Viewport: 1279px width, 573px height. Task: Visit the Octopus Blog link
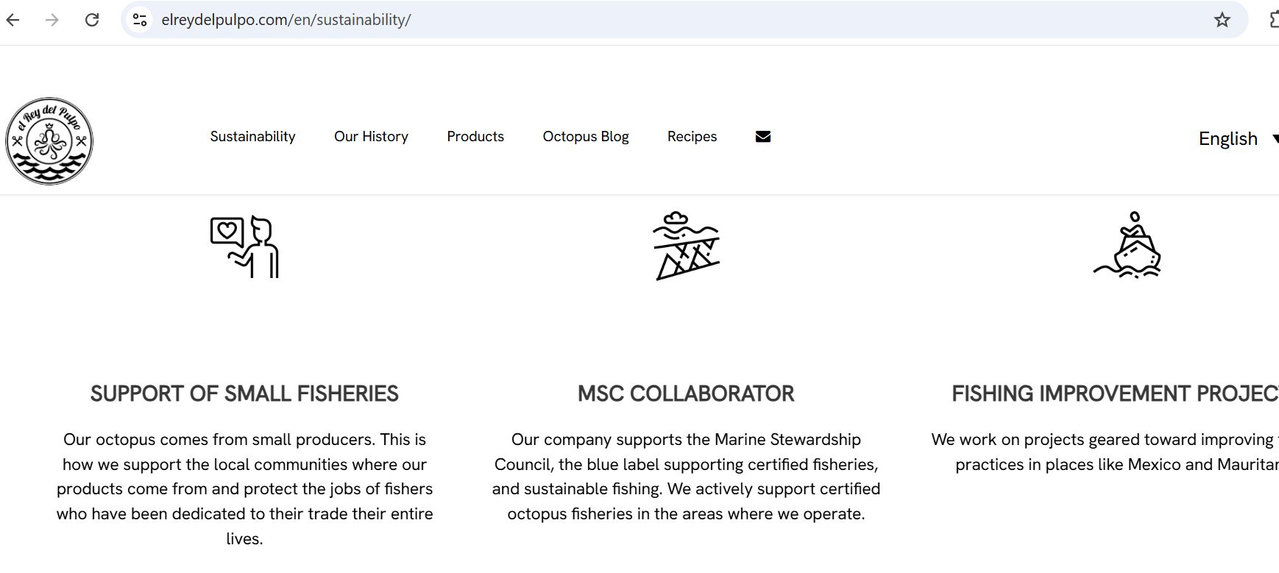(x=586, y=136)
